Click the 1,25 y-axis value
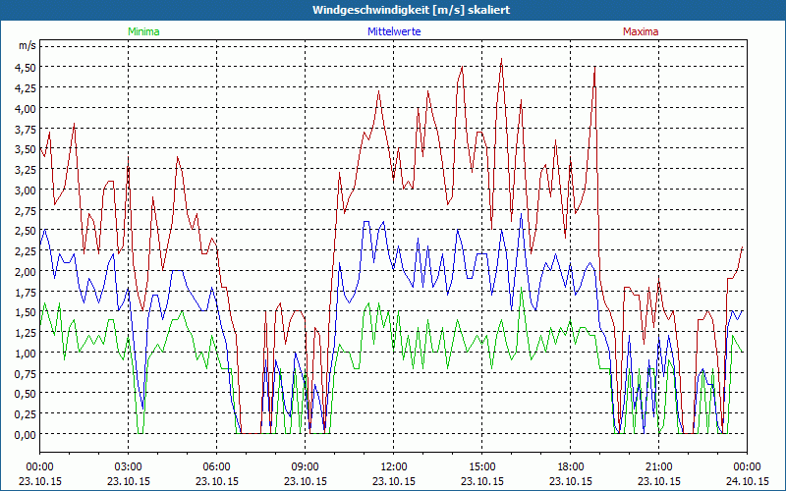Screen dimensions: 786x491 26,333
